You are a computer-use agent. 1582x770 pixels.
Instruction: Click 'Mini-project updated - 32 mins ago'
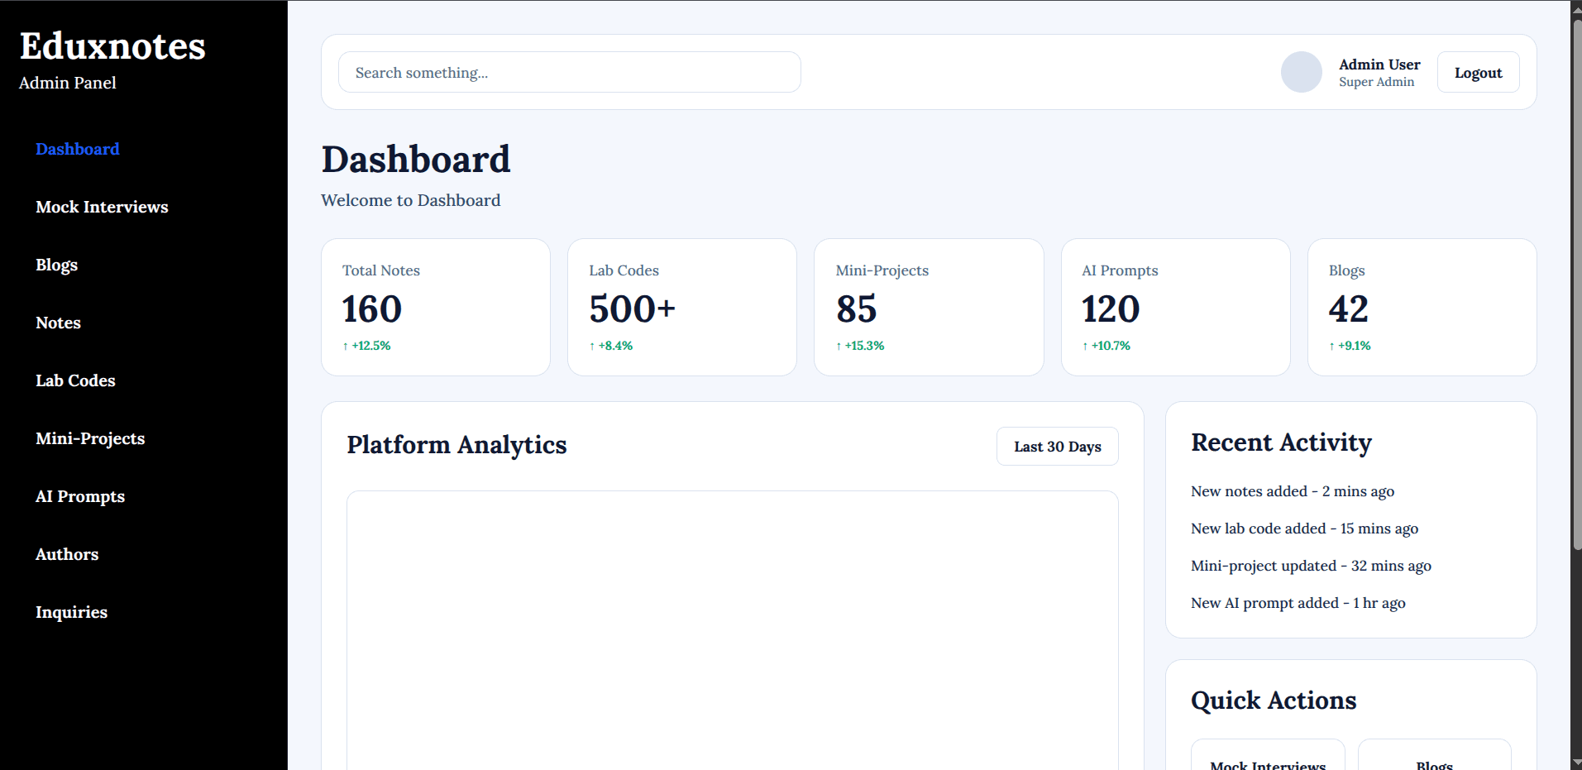tap(1311, 566)
